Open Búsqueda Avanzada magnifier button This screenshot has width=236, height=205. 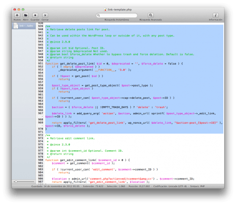click(x=151, y=15)
